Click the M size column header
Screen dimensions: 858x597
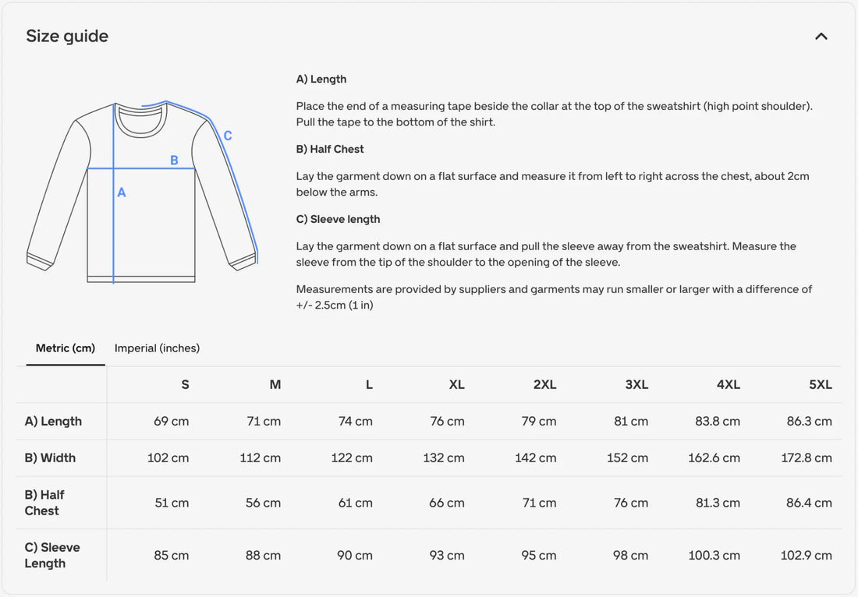[275, 384]
